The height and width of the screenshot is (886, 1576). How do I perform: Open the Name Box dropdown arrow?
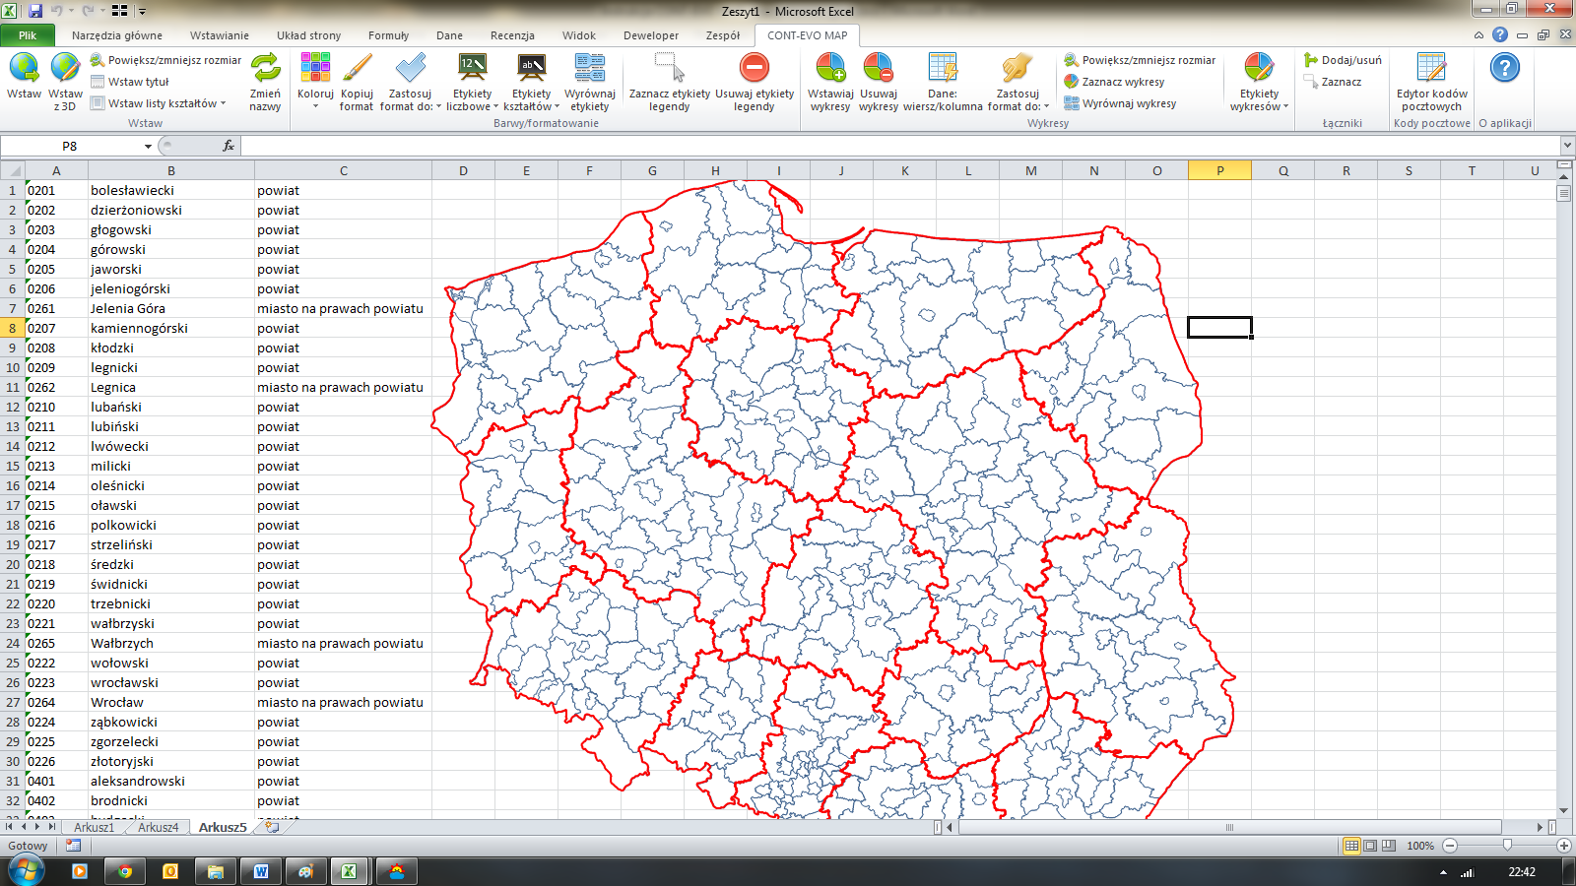(148, 146)
